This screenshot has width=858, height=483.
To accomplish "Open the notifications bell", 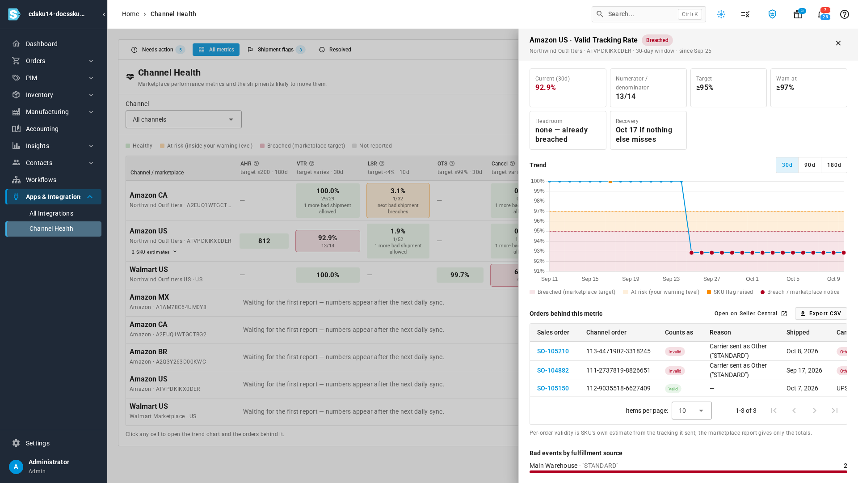I will tap(821, 14).
